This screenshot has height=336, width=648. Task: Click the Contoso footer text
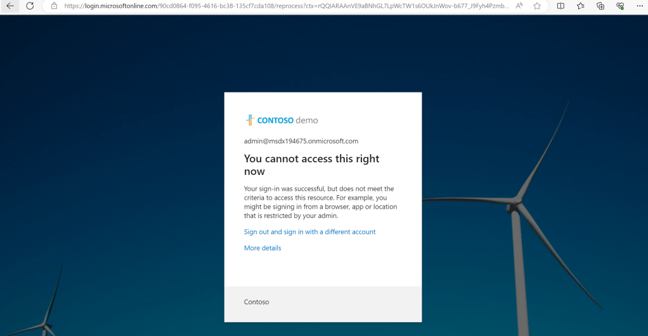pos(256,302)
